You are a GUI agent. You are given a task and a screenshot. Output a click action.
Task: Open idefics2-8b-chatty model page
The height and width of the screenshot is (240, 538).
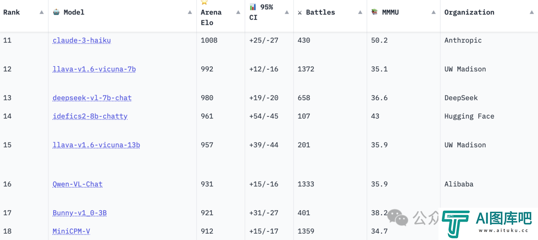point(90,116)
